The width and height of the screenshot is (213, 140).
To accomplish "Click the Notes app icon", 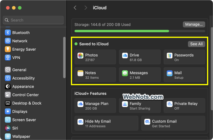I will click(80, 73).
